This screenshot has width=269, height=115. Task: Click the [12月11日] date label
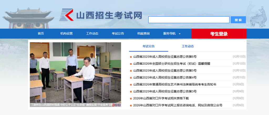pyautogui.click(x=239, y=77)
